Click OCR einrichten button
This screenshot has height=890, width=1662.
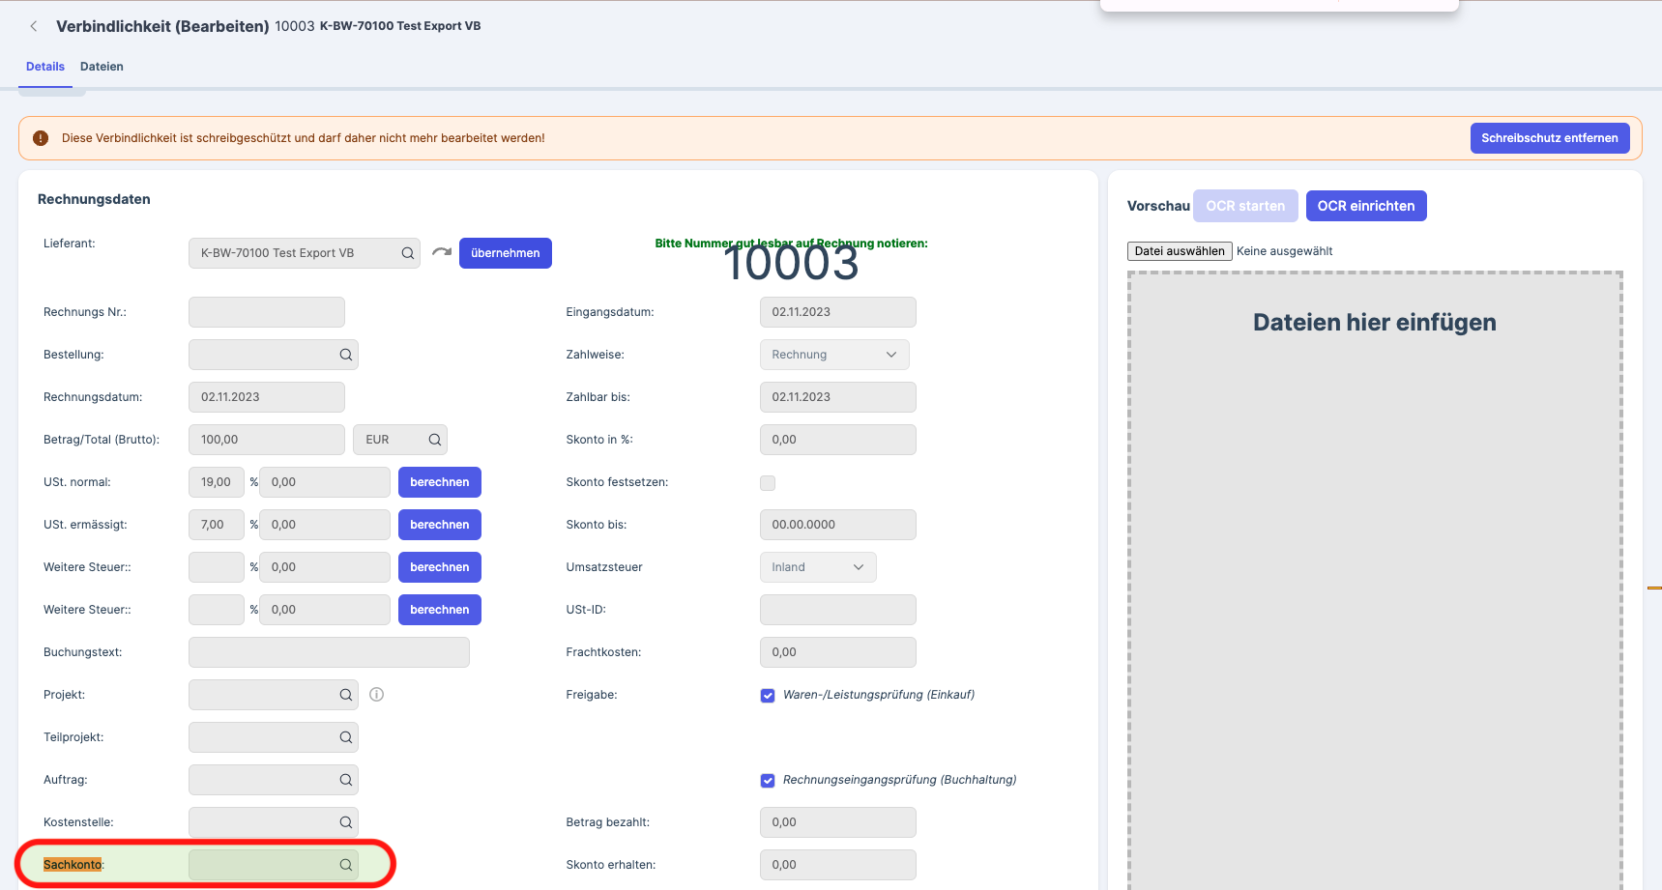click(x=1366, y=206)
